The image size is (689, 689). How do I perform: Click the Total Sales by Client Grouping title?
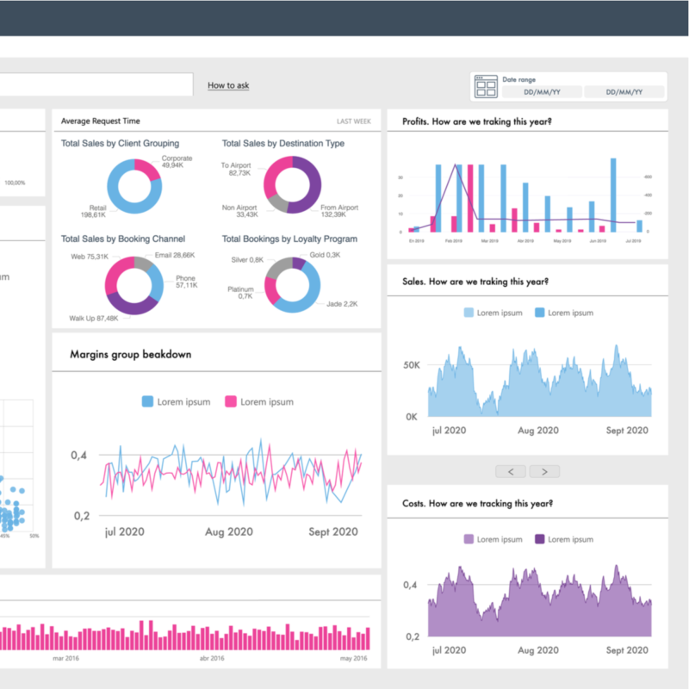120,143
